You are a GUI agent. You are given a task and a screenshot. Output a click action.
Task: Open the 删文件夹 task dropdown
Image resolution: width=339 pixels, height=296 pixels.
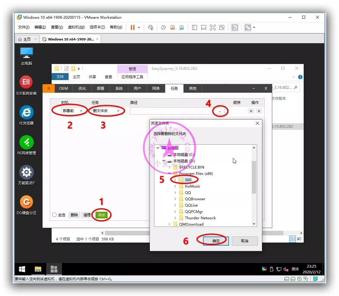[x=106, y=111]
